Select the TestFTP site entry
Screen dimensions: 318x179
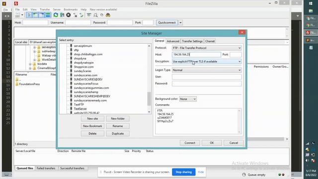point(79,104)
